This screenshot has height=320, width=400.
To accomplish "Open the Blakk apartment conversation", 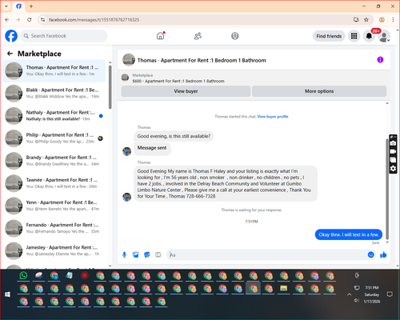I will (54, 93).
